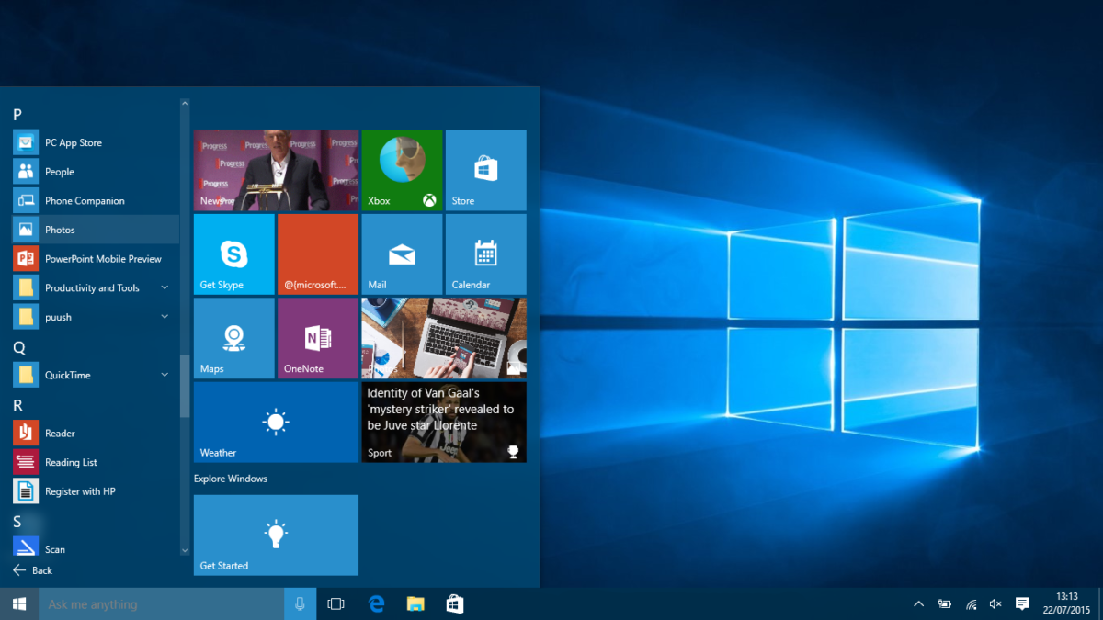Viewport: 1103px width, 620px height.
Task: Launch the Mail app tile
Action: [x=402, y=254]
